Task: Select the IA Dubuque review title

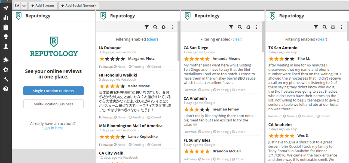Action: 110,48
